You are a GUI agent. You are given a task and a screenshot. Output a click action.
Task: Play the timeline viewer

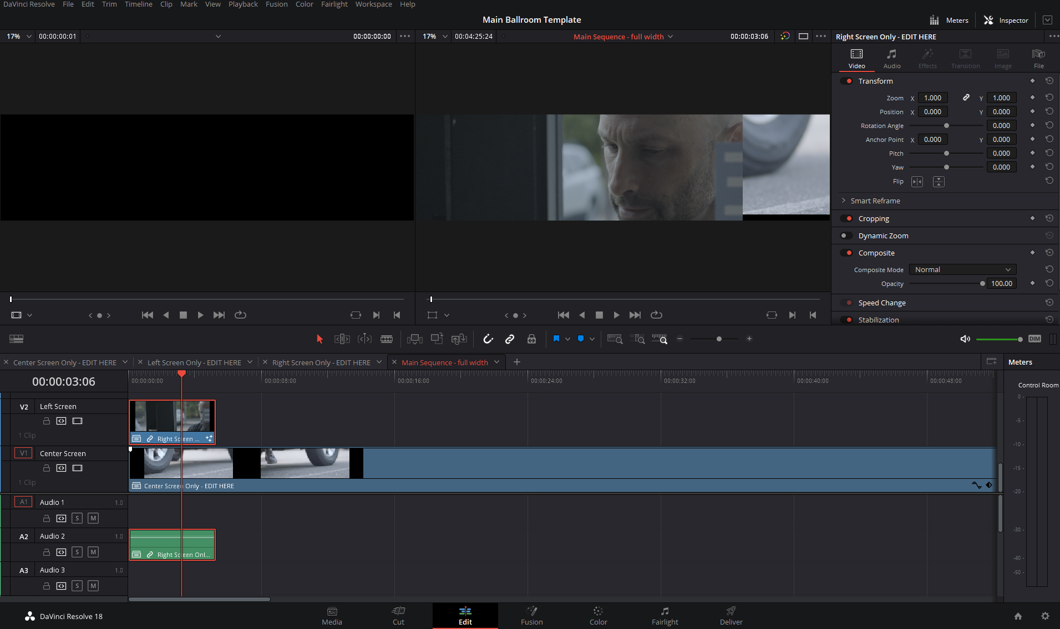[x=616, y=315]
